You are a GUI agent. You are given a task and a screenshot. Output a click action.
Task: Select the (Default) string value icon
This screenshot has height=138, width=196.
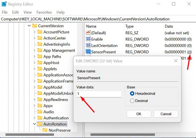88,33
